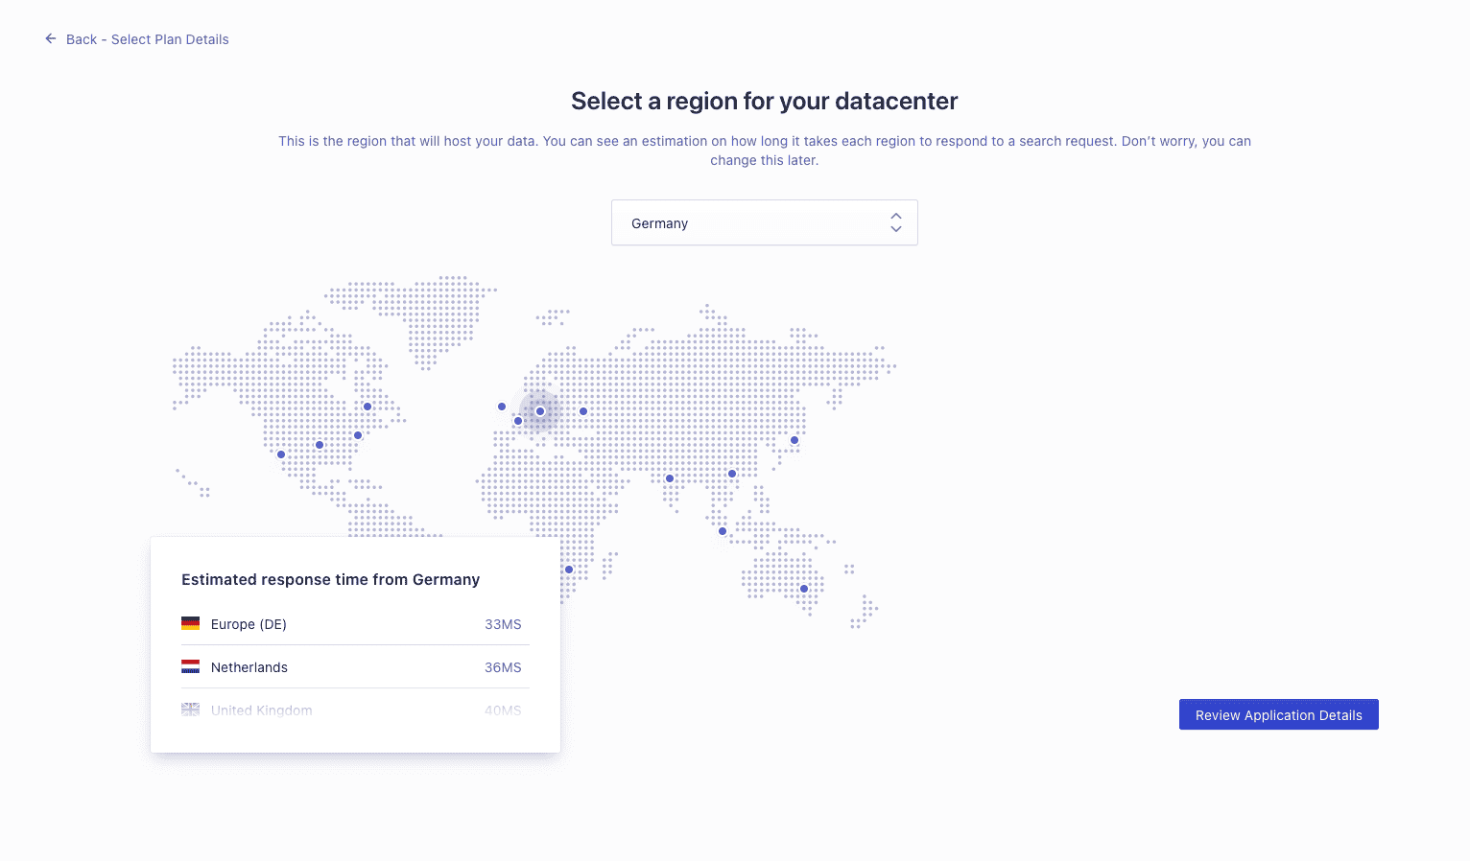Go back to Select Plan Details
The width and height of the screenshot is (1470, 861).
click(x=148, y=39)
